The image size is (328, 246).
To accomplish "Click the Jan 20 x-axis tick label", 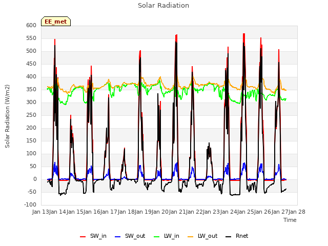I will click(160, 212).
